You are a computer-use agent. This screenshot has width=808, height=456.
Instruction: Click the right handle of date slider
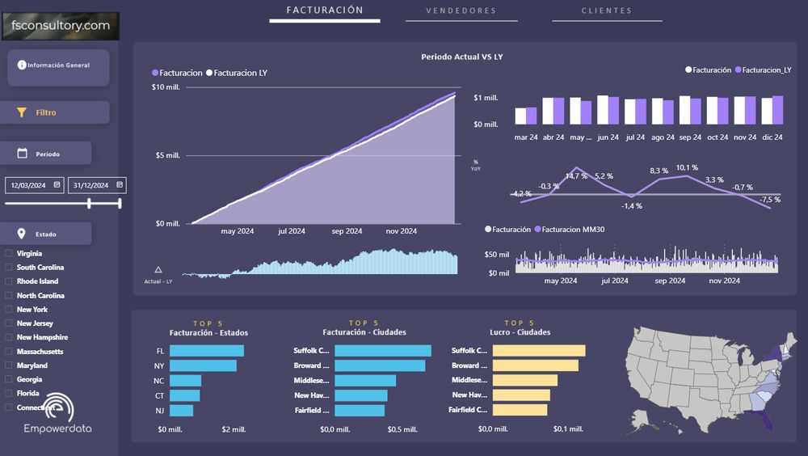tap(120, 204)
